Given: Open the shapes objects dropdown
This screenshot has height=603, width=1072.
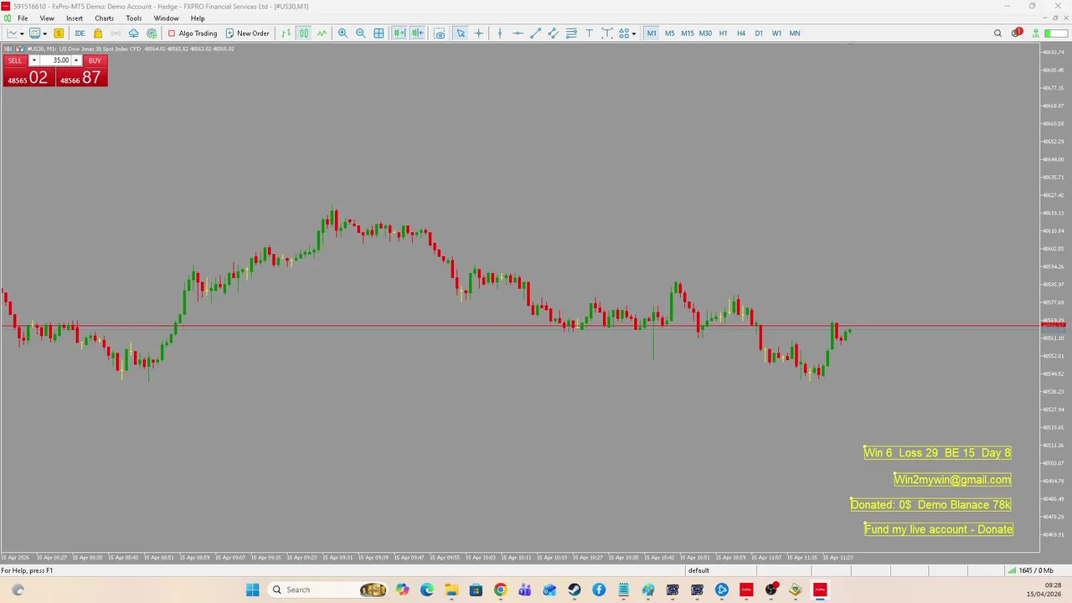Looking at the screenshot, I should click(627, 33).
